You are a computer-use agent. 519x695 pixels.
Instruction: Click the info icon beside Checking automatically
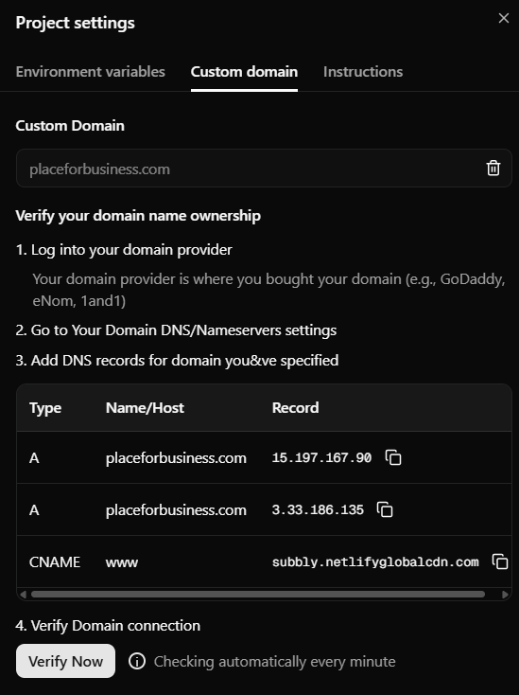coord(137,661)
